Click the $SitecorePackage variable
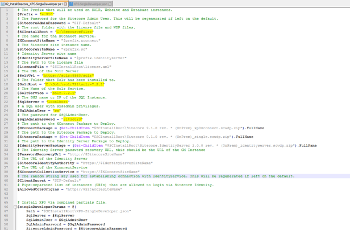Image resolution: width=350 pixels, height=230 pixels. pyautogui.click(x=35, y=137)
